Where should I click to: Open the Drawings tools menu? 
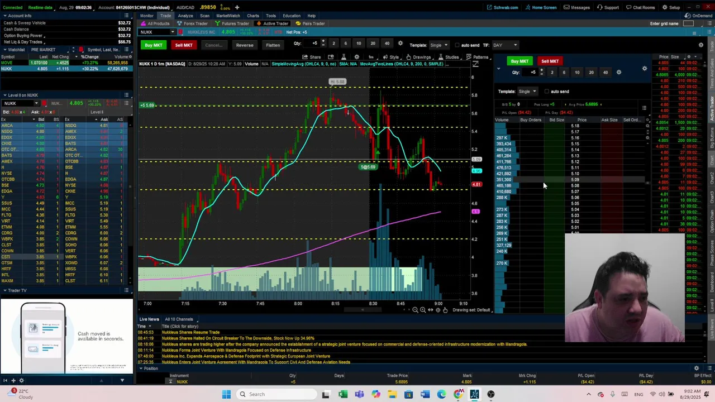(418, 57)
